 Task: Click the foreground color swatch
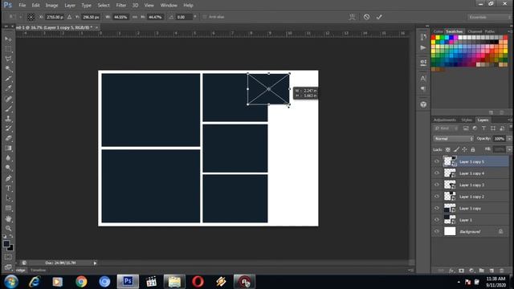tap(6, 244)
